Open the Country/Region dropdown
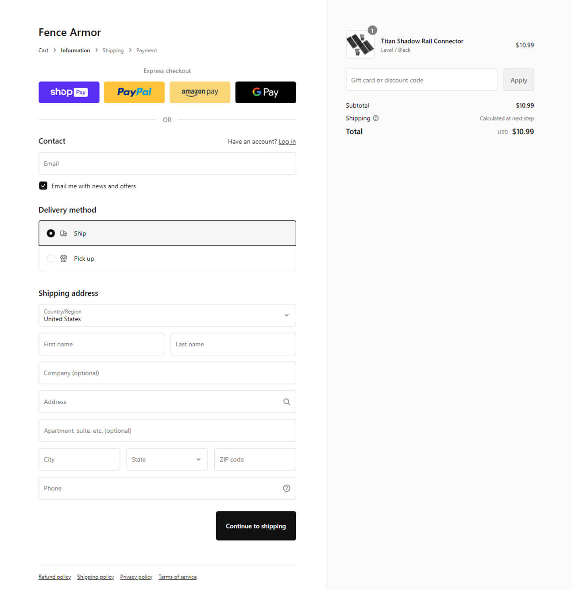This screenshot has height=590, width=572. click(x=167, y=315)
